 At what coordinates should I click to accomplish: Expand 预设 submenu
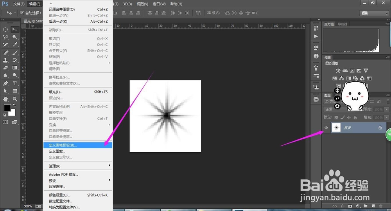pos(78,180)
